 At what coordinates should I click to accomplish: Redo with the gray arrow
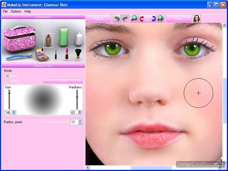125,19
